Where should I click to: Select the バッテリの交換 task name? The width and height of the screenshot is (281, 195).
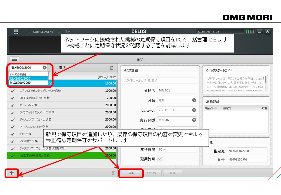[x=28, y=105]
